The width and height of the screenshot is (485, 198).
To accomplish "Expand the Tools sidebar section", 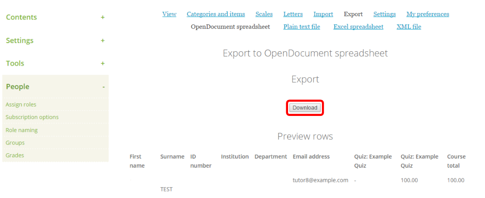I will 102,63.
